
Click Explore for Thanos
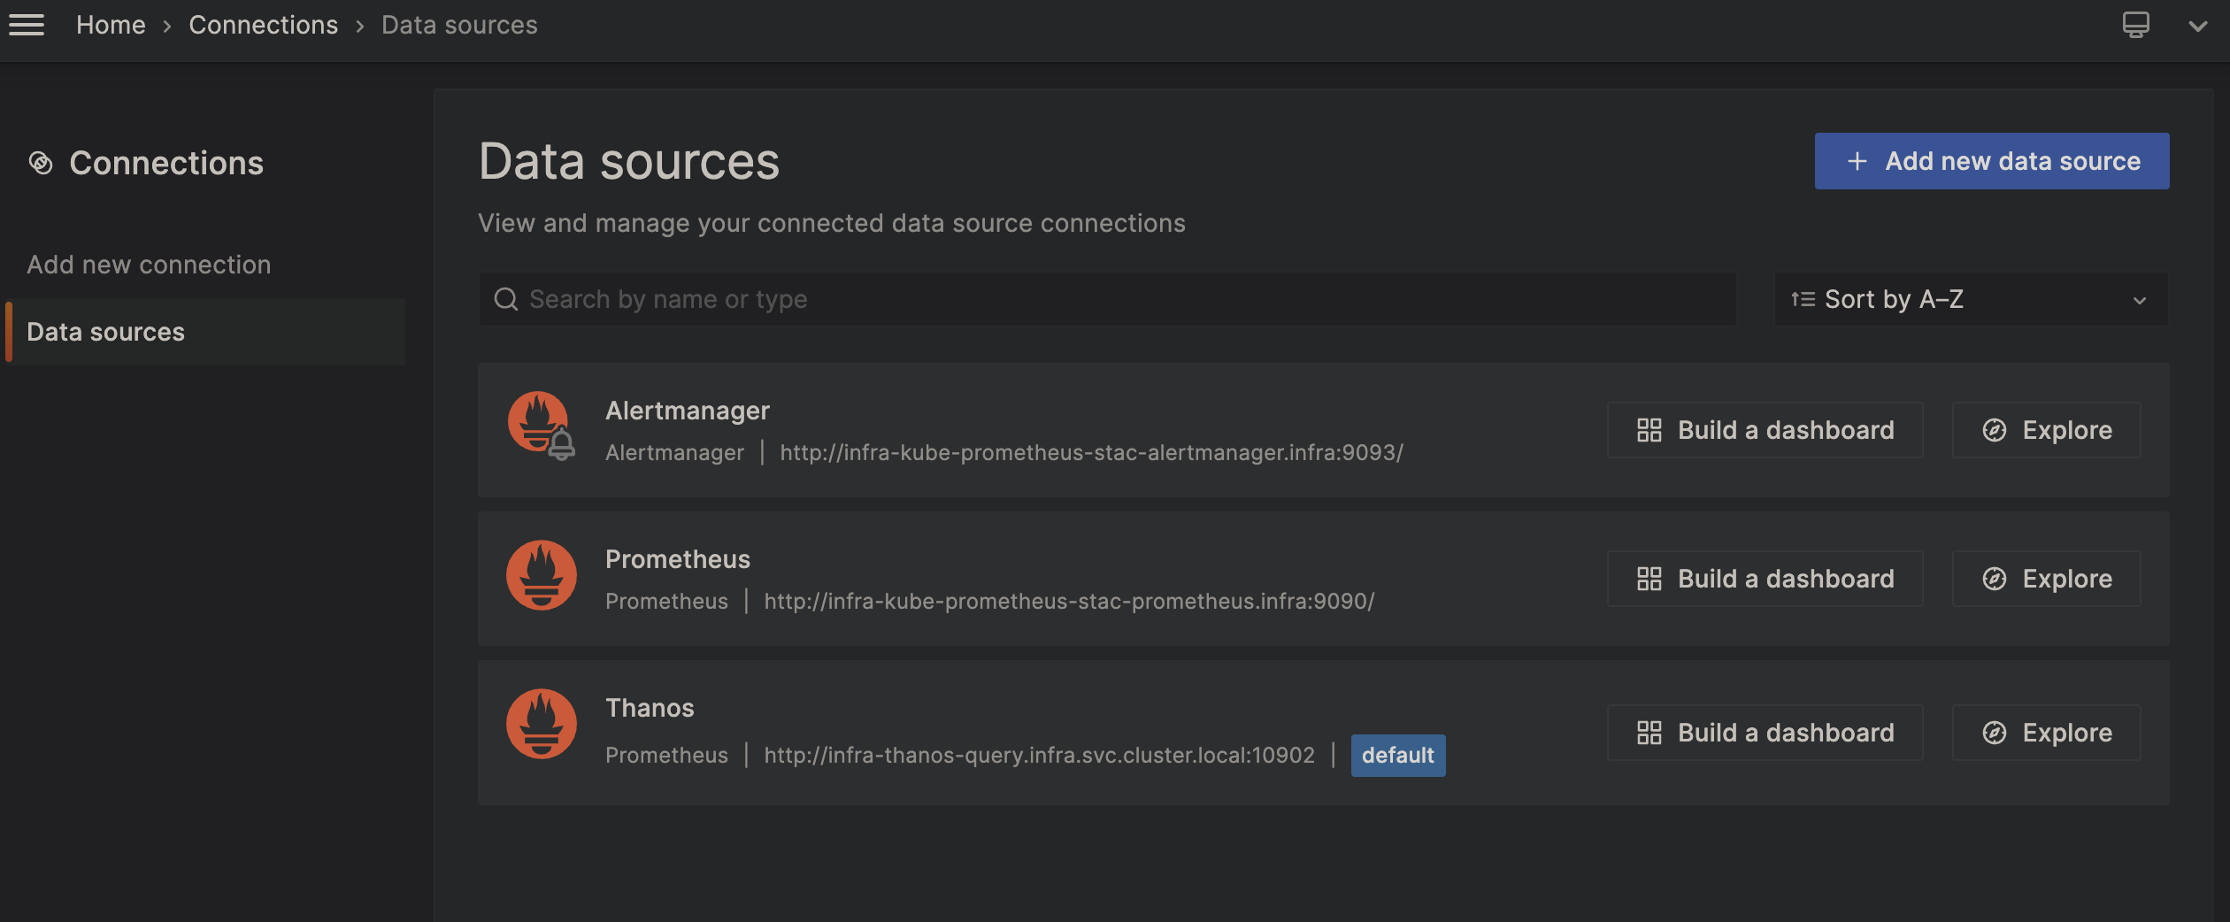point(2047,733)
